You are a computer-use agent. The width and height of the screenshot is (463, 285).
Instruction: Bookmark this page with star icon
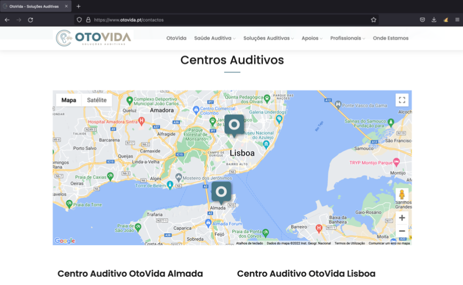pyautogui.click(x=374, y=20)
